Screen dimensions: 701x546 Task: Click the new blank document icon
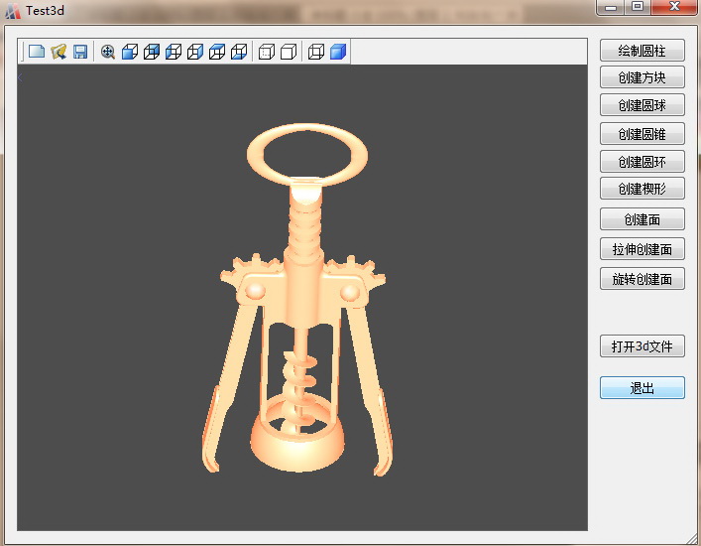click(x=37, y=52)
